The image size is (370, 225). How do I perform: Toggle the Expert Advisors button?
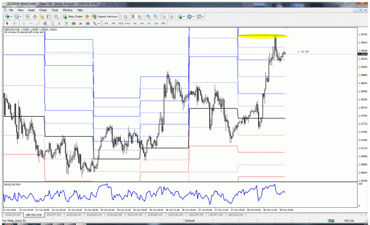coord(105,17)
